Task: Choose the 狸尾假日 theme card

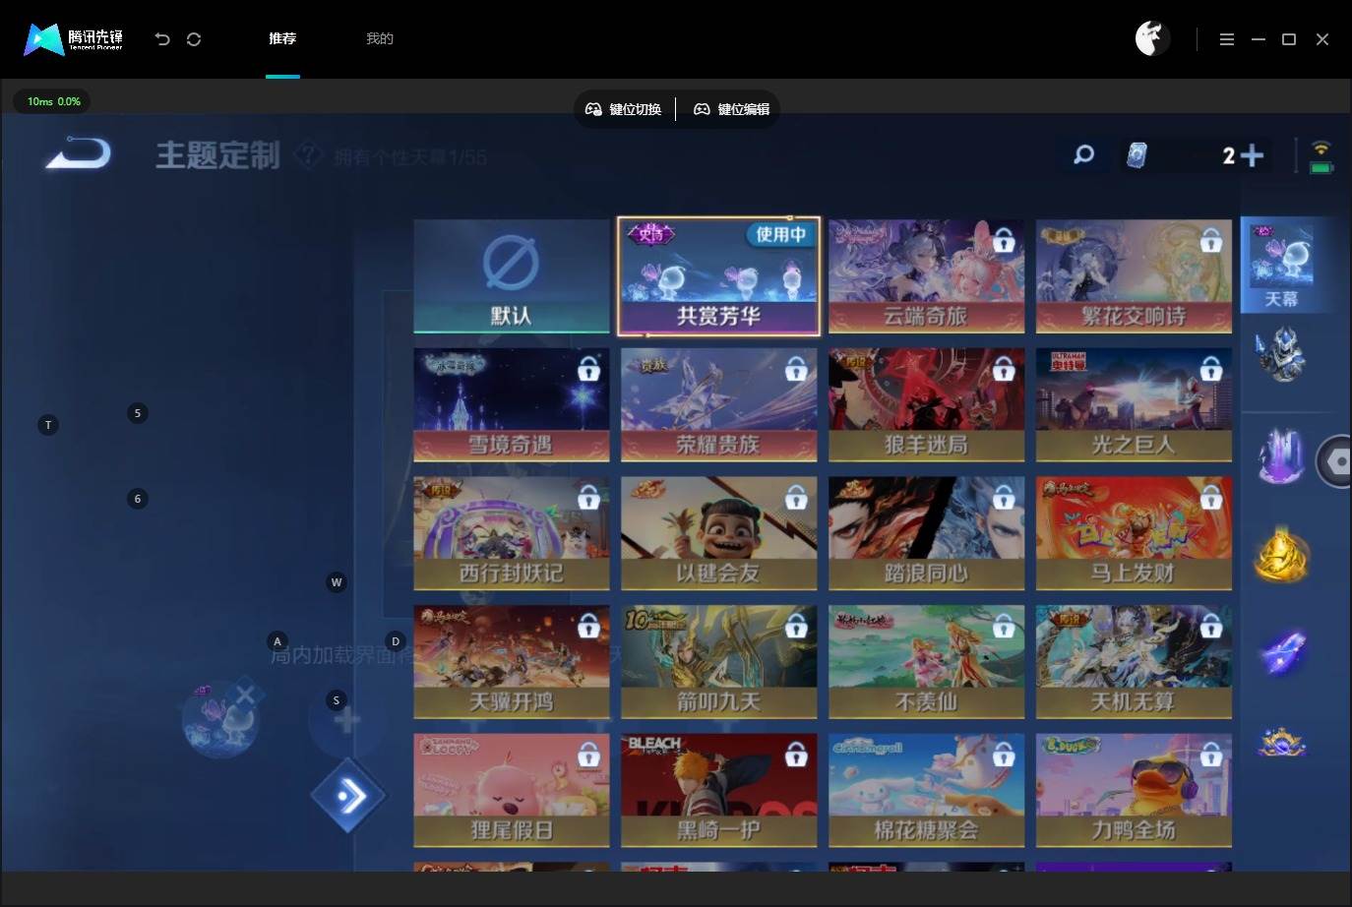Action: pyautogui.click(x=512, y=790)
